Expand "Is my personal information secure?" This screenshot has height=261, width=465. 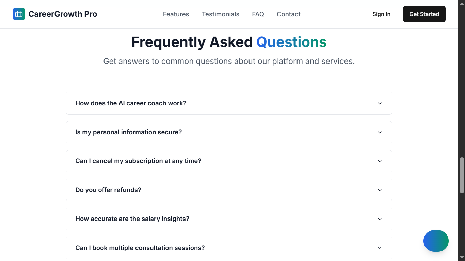[129, 132]
